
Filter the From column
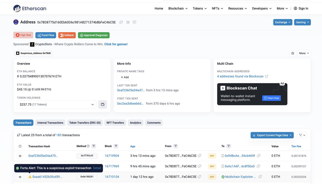175,146
